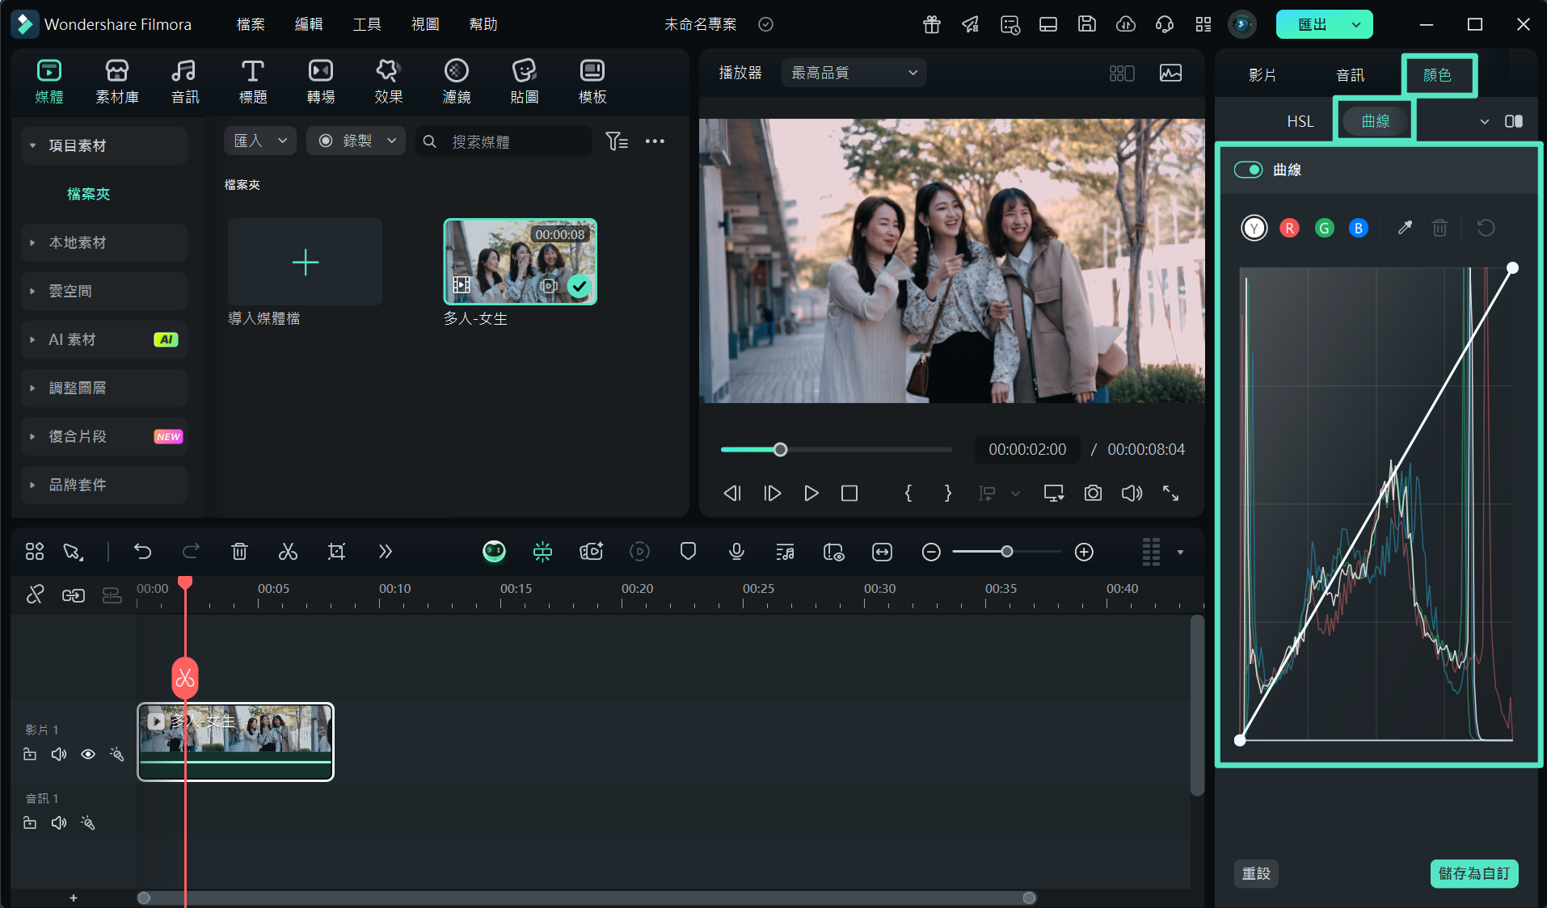1547x908 pixels.
Task: Hide 影片 1 track with eye icon
Action: (88, 754)
